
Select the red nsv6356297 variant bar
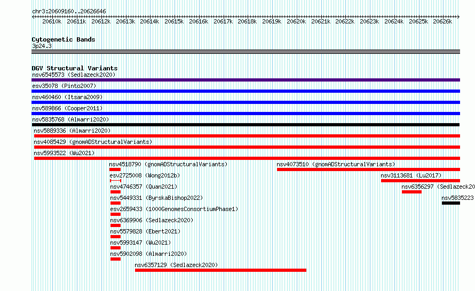click(x=411, y=192)
